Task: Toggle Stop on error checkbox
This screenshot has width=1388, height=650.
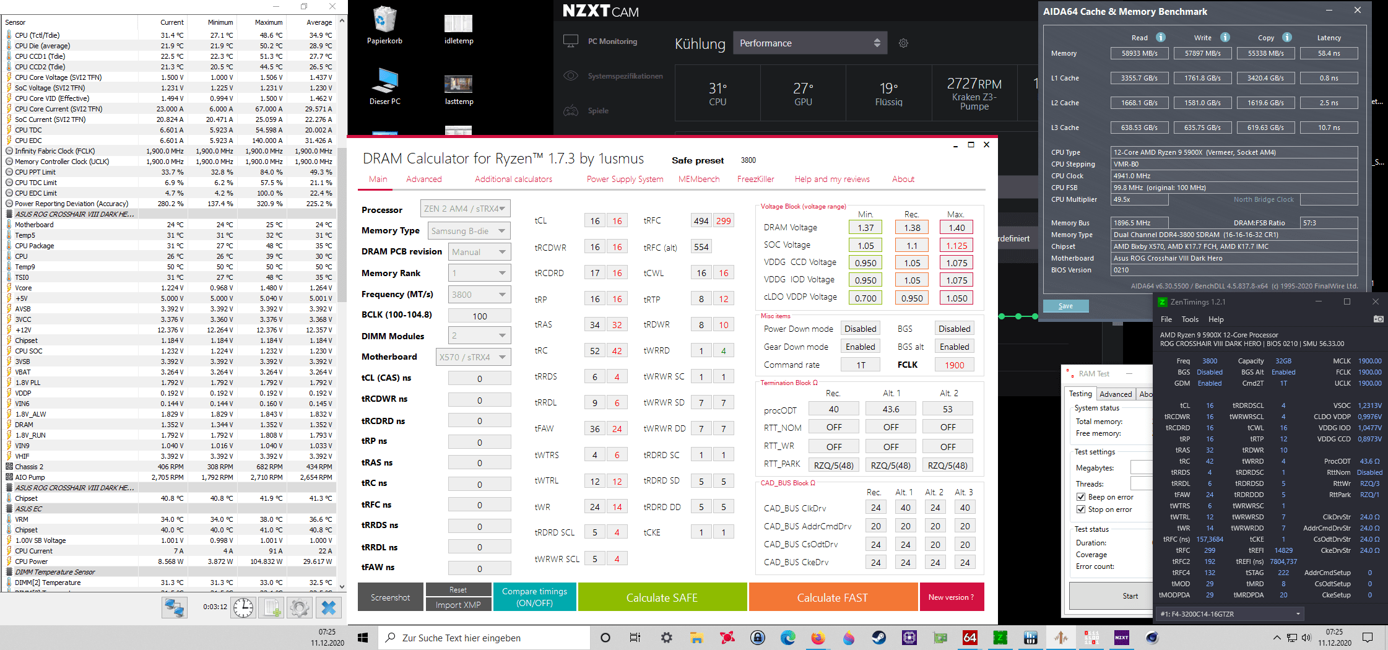Action: coord(1081,509)
